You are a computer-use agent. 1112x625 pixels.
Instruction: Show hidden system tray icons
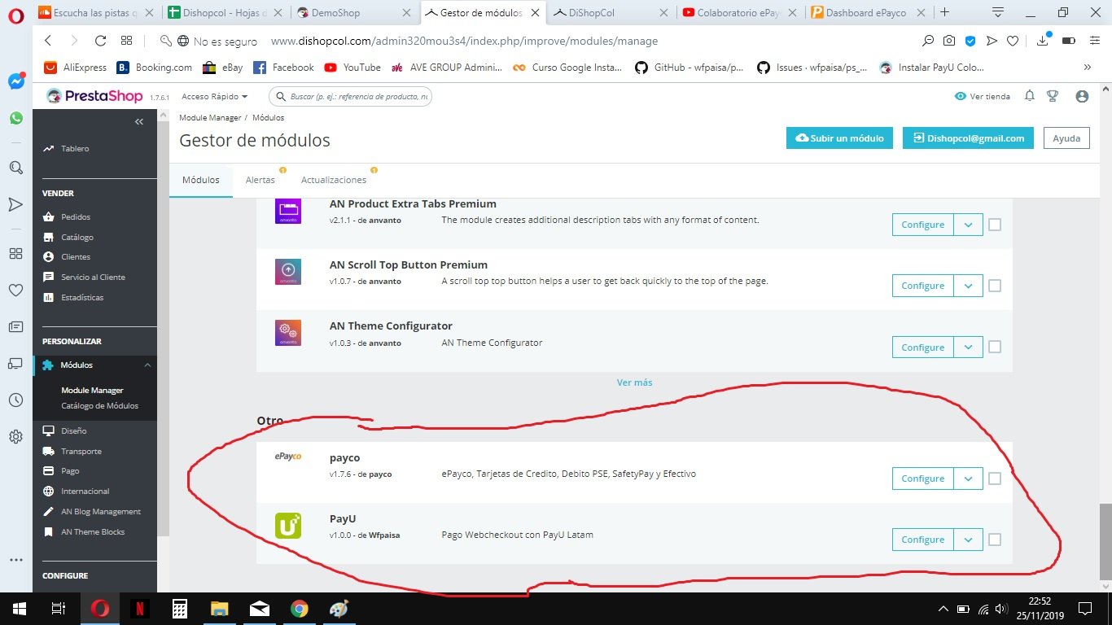coord(943,609)
